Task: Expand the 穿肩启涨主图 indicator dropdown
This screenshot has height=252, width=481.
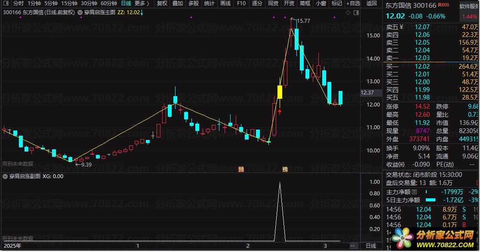Action: click(80, 12)
